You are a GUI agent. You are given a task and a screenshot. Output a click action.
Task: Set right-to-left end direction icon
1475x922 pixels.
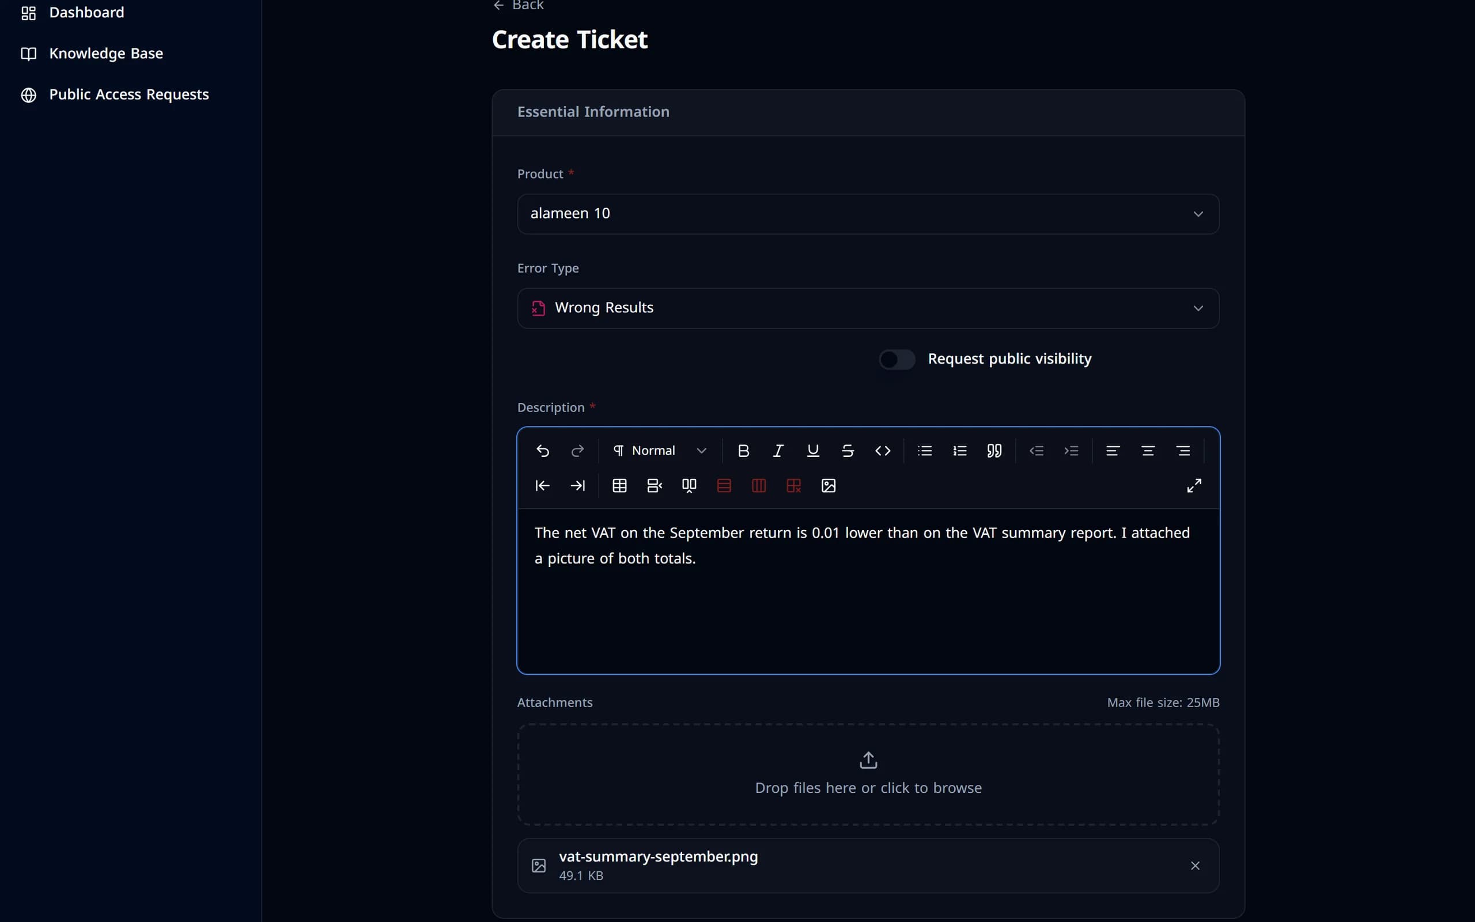click(577, 485)
